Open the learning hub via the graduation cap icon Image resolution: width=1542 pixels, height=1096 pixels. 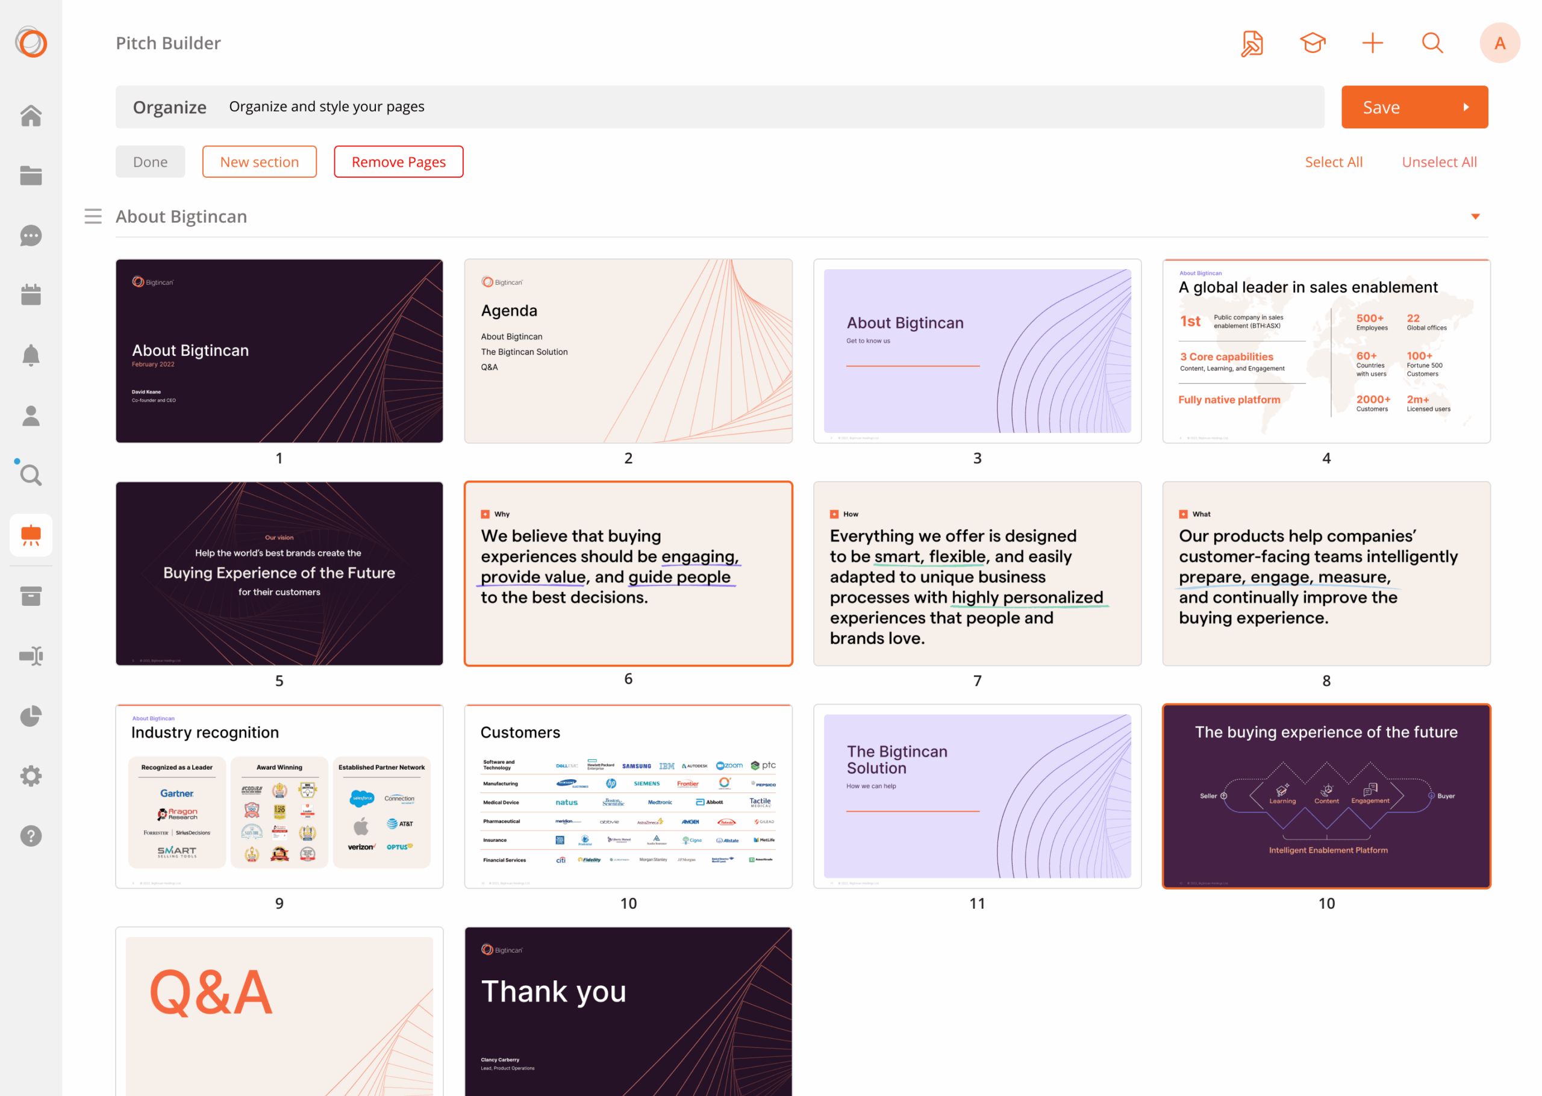pos(1312,43)
